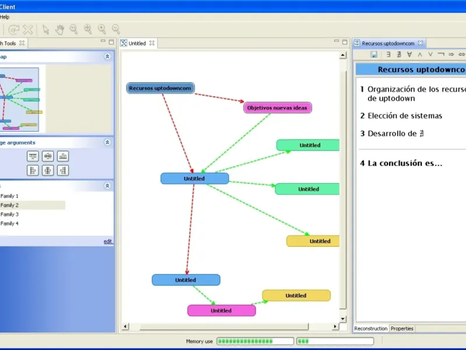This screenshot has height=350, width=466.
Task: Click the graph canvas scroll right arrow
Action: coord(335,327)
